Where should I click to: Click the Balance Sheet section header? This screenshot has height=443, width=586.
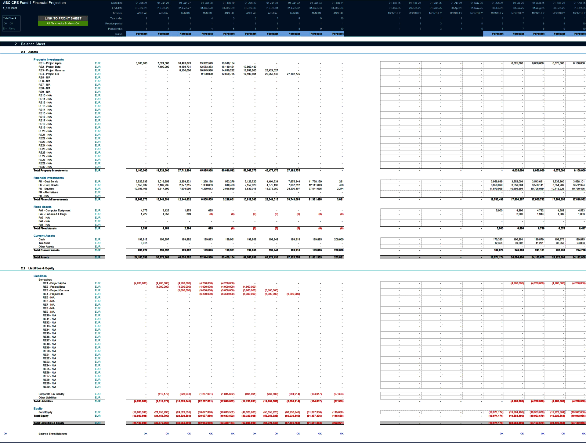tap(33, 44)
